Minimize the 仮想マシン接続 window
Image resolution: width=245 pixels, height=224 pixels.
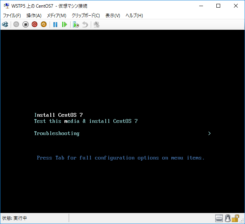[201, 6]
